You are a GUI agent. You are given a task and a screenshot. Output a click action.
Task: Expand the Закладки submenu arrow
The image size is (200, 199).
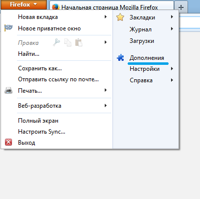pos(172,17)
